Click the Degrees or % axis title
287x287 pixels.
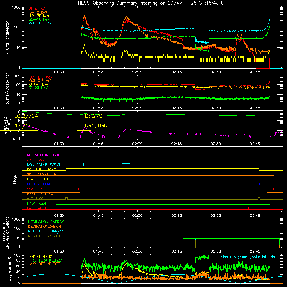(9, 269)
